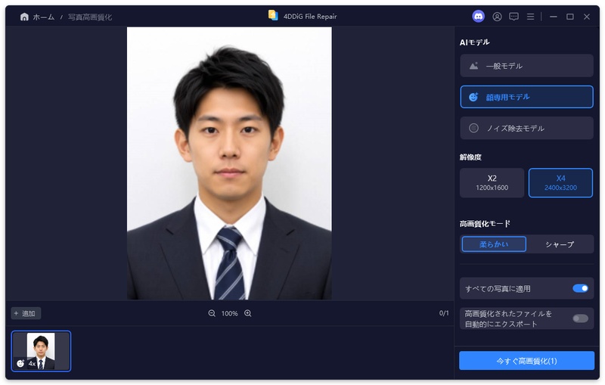The width and height of the screenshot is (605, 385).
Task: Click the 0/1 progress counter
Action: coord(444,313)
